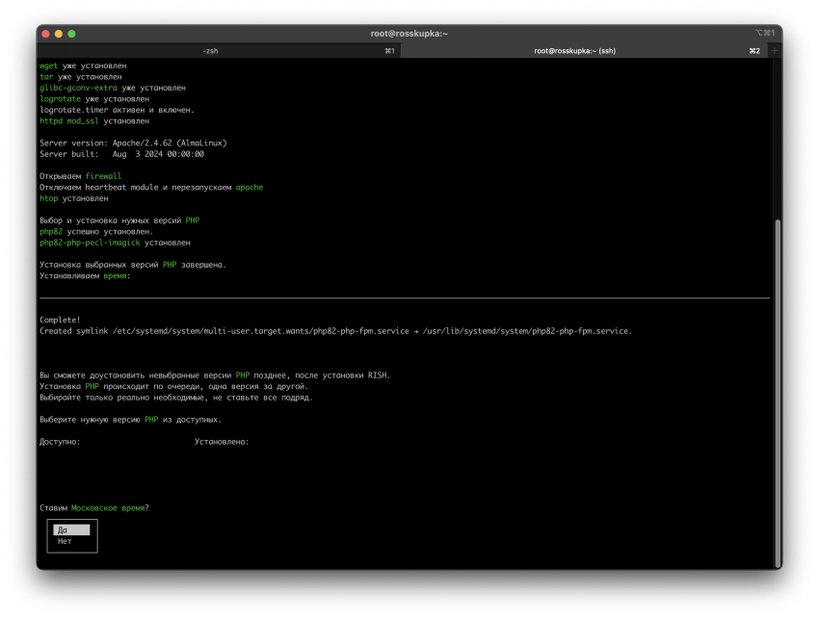Image resolution: width=819 pixels, height=618 pixels.
Task: Click the 'Отключаем heartbeat module' line
Action: coord(151,188)
